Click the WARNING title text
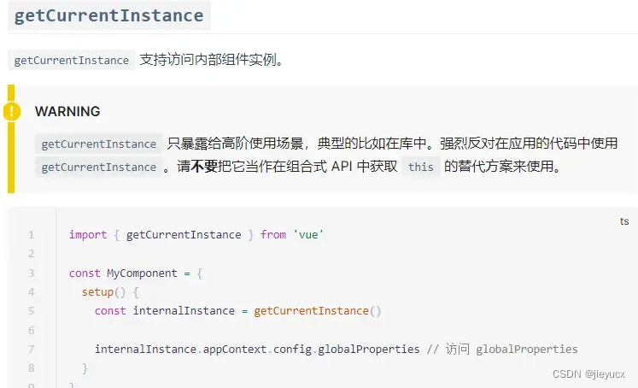 (x=67, y=111)
